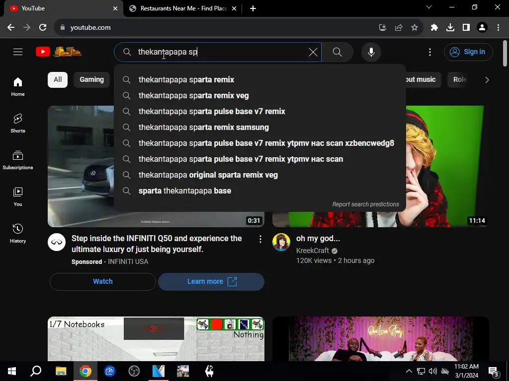
Task: Open File Explorer from taskbar
Action: (61, 371)
